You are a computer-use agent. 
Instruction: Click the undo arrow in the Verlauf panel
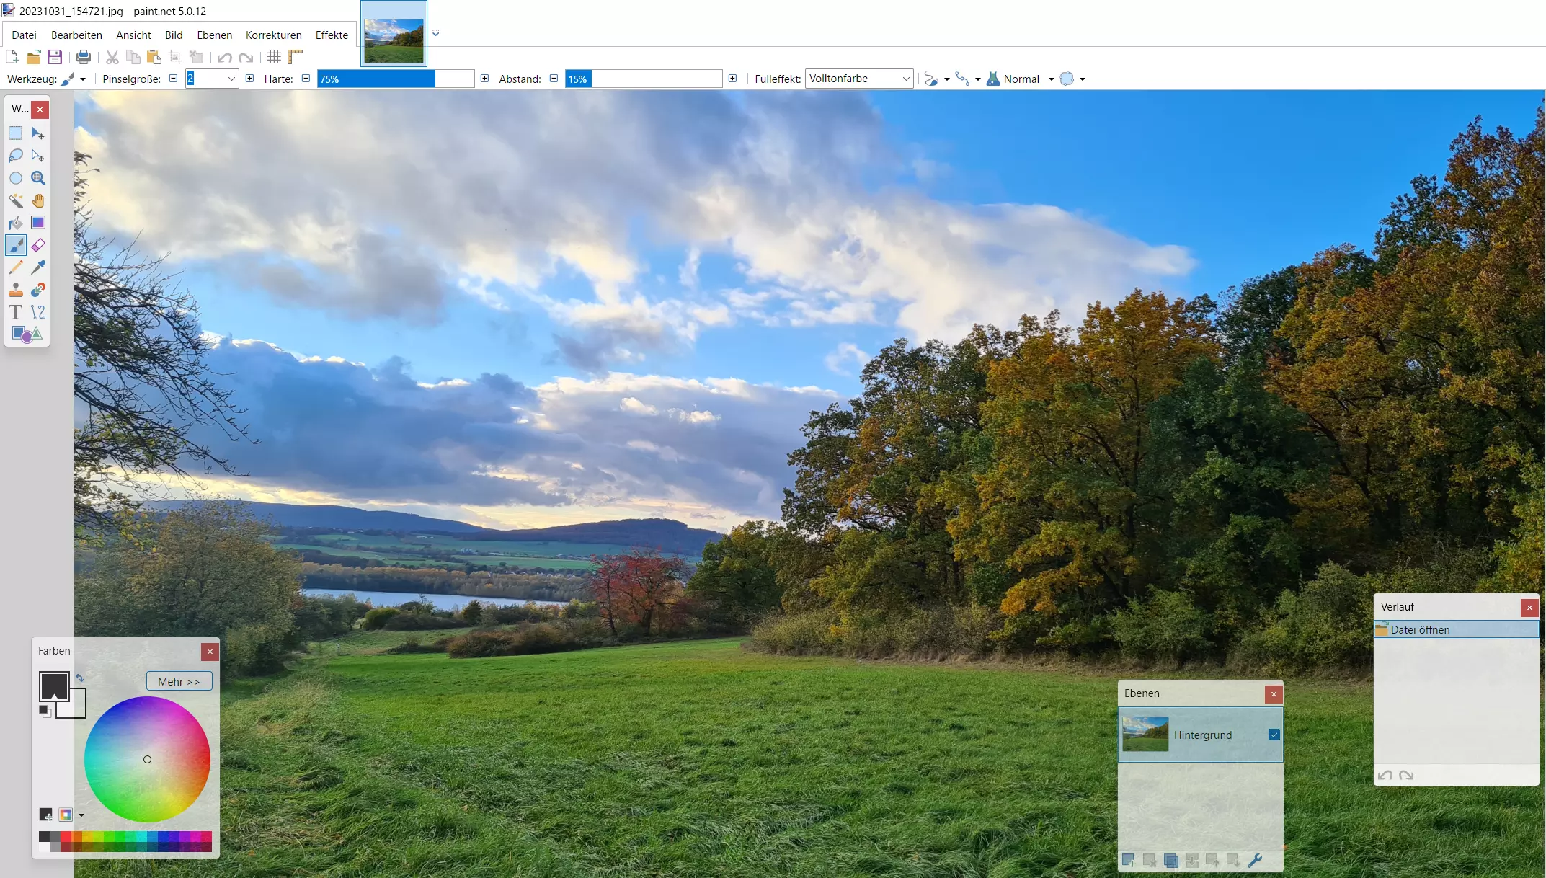tap(1386, 776)
